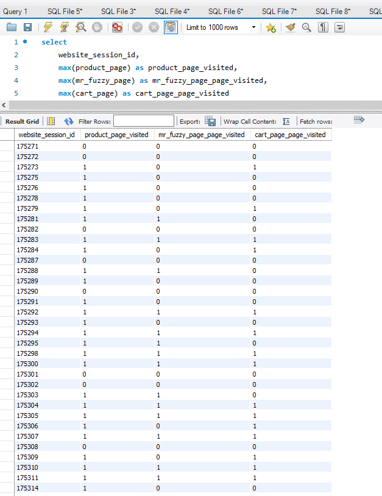The height and width of the screenshot is (496, 382).
Task: Switch to the SQL File 5 tab
Action: 65,12
